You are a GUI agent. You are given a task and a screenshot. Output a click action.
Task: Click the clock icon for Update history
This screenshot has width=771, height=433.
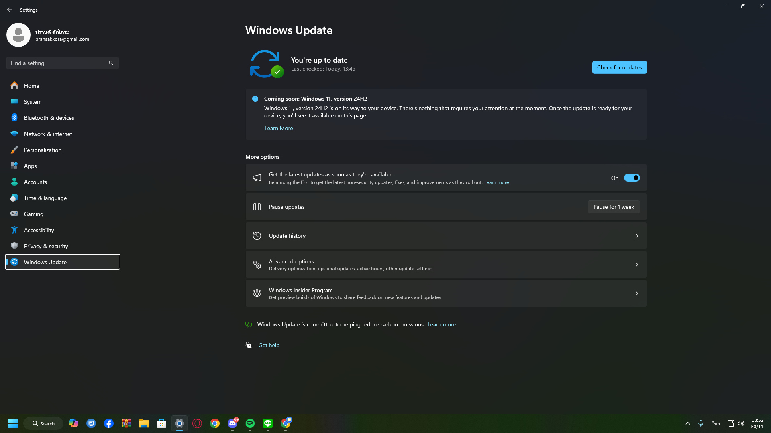click(x=257, y=236)
